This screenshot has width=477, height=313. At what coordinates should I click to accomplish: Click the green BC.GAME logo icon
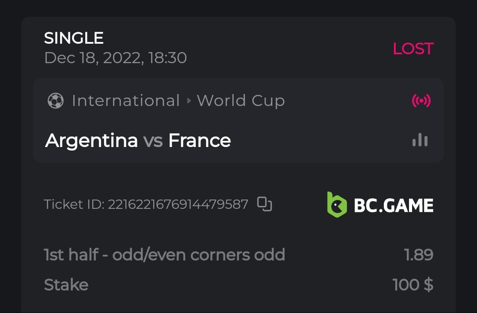click(337, 204)
